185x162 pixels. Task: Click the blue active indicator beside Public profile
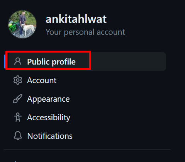click(x=5, y=61)
